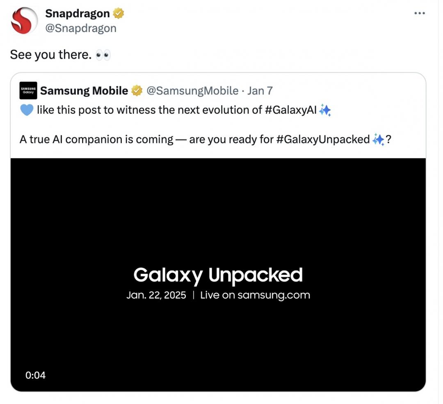Open the three-dot more options menu
The image size is (443, 404).
(x=420, y=13)
